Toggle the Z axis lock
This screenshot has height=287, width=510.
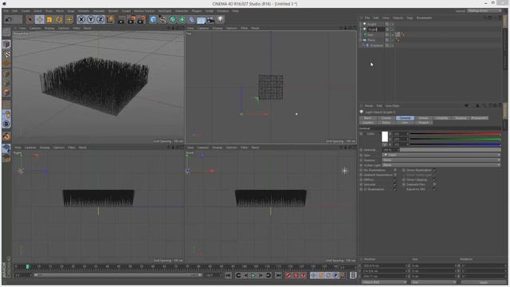click(100, 19)
